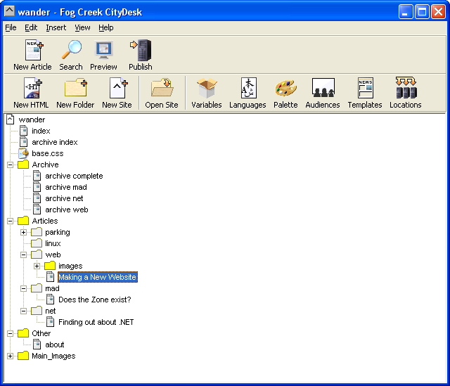450x386 pixels.
Task: Collapse the Articles folder node
Action: pos(10,221)
